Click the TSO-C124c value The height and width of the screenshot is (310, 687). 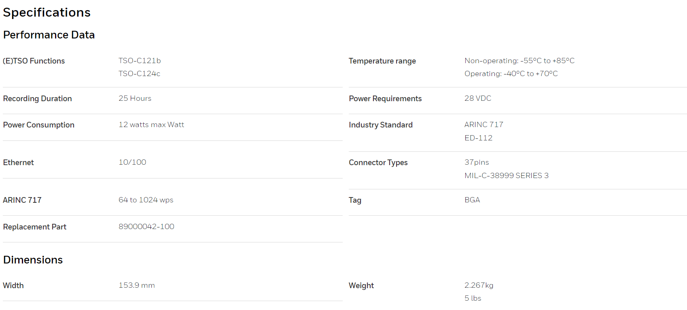pos(139,74)
